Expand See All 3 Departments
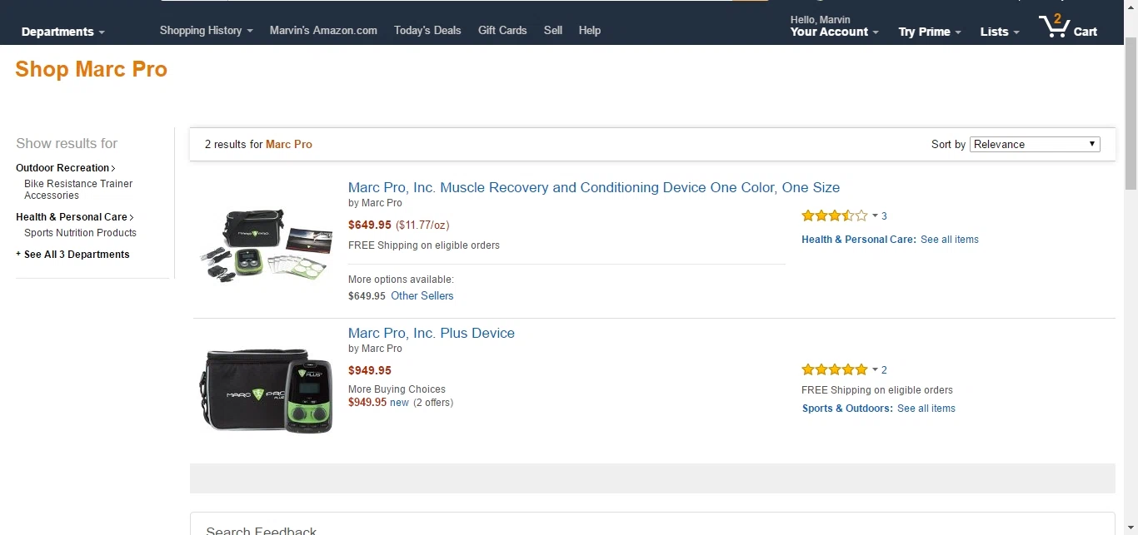The height and width of the screenshot is (535, 1138). tap(72, 255)
